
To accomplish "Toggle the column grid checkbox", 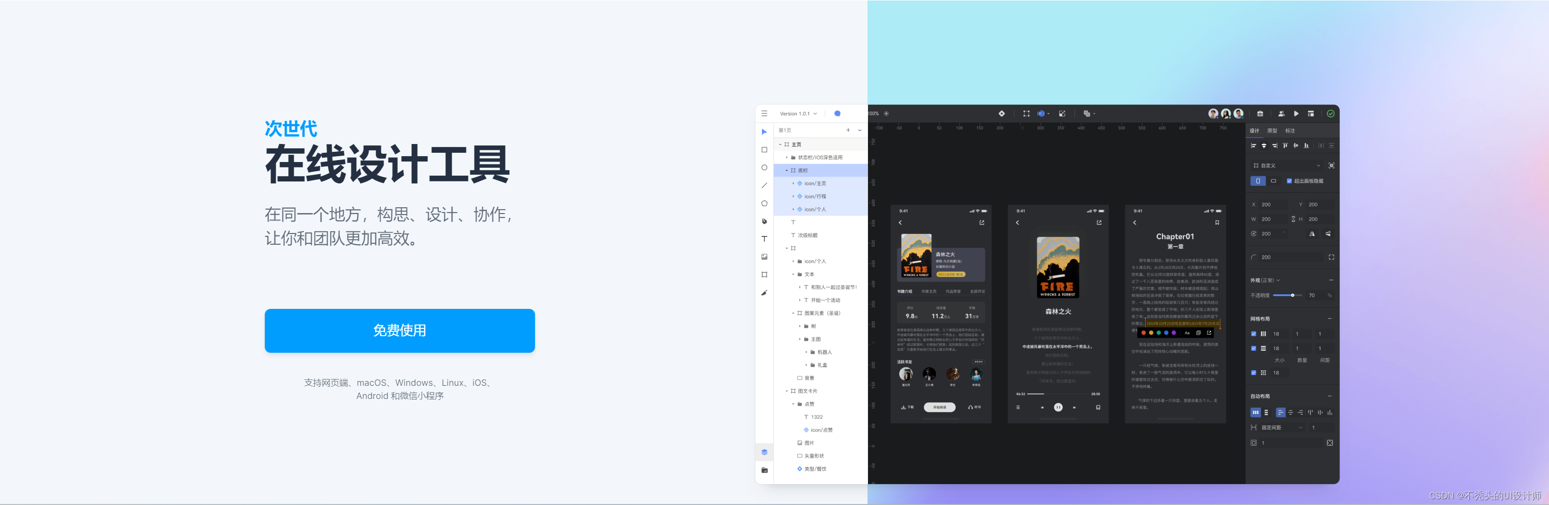I will coord(1254,334).
